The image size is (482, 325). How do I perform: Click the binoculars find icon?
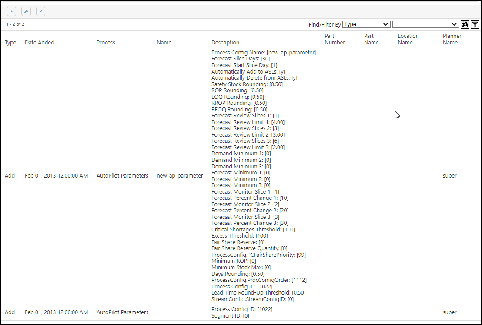coord(465,25)
